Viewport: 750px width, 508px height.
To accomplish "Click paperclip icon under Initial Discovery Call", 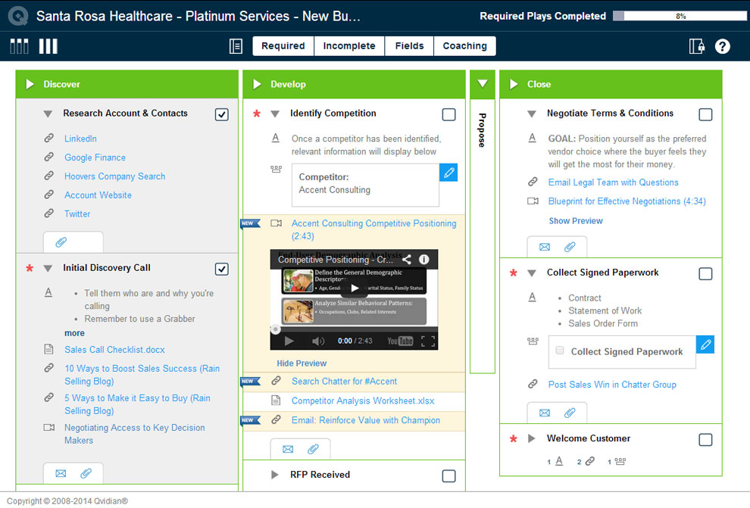I will coord(86,474).
